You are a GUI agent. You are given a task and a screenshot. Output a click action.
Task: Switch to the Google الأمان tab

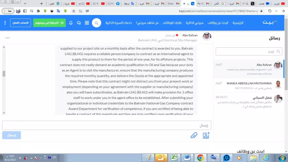click(x=219, y=4)
